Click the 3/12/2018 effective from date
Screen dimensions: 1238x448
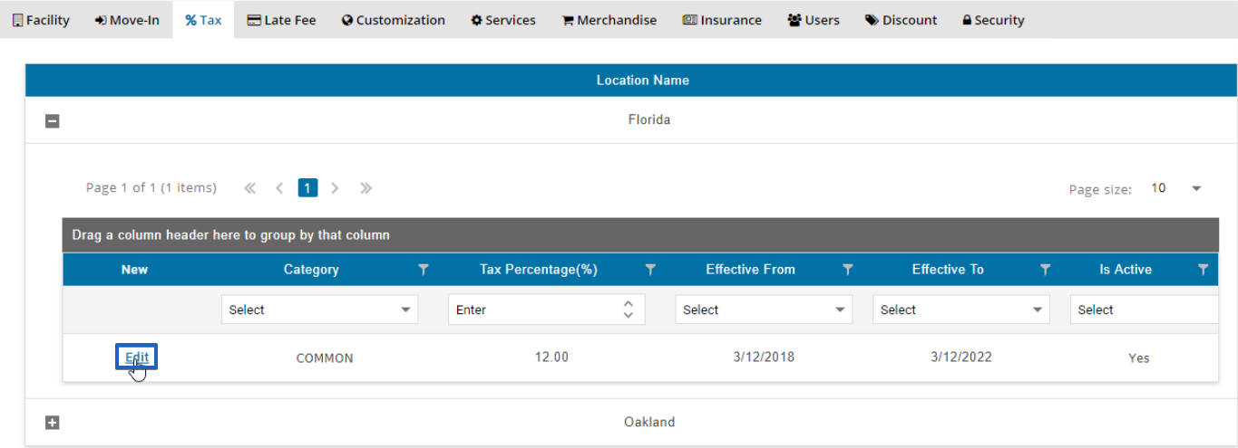tap(764, 357)
